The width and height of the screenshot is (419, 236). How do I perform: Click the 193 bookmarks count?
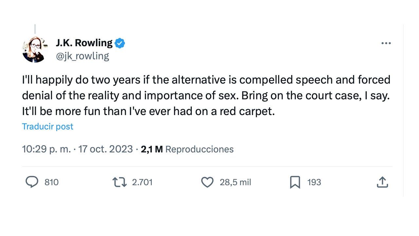314,182
